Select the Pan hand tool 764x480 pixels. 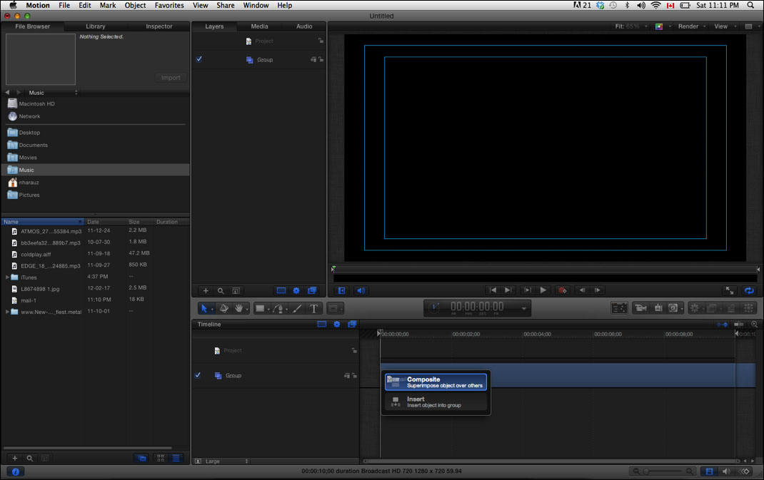(238, 308)
